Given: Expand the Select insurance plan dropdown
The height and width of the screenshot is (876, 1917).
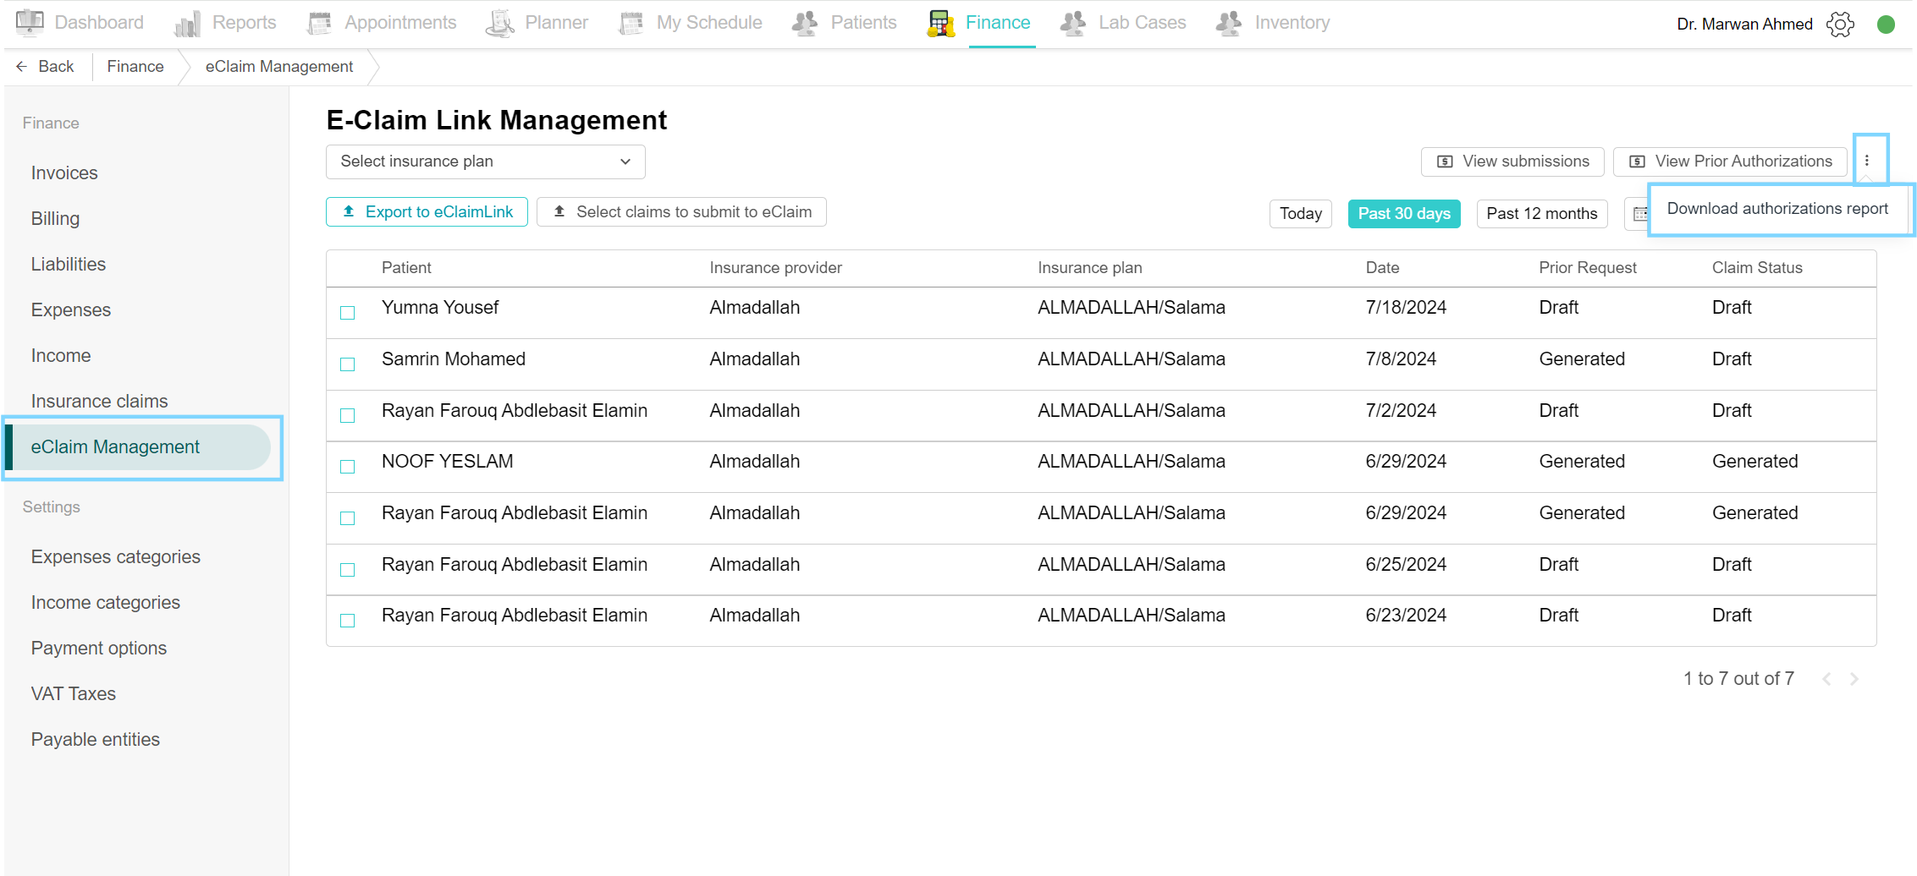Looking at the screenshot, I should (x=485, y=162).
